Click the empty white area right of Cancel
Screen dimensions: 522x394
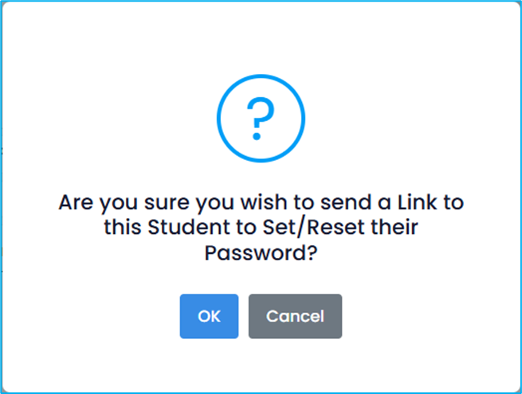tap(422, 316)
